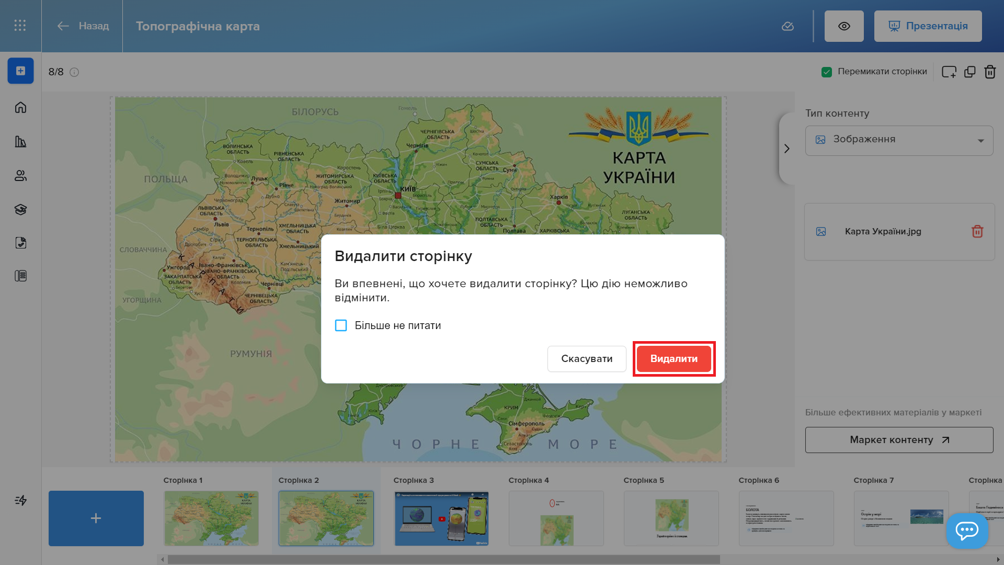The height and width of the screenshot is (565, 1004).
Task: Select the Сторінка 2 thumbnail
Action: (326, 518)
